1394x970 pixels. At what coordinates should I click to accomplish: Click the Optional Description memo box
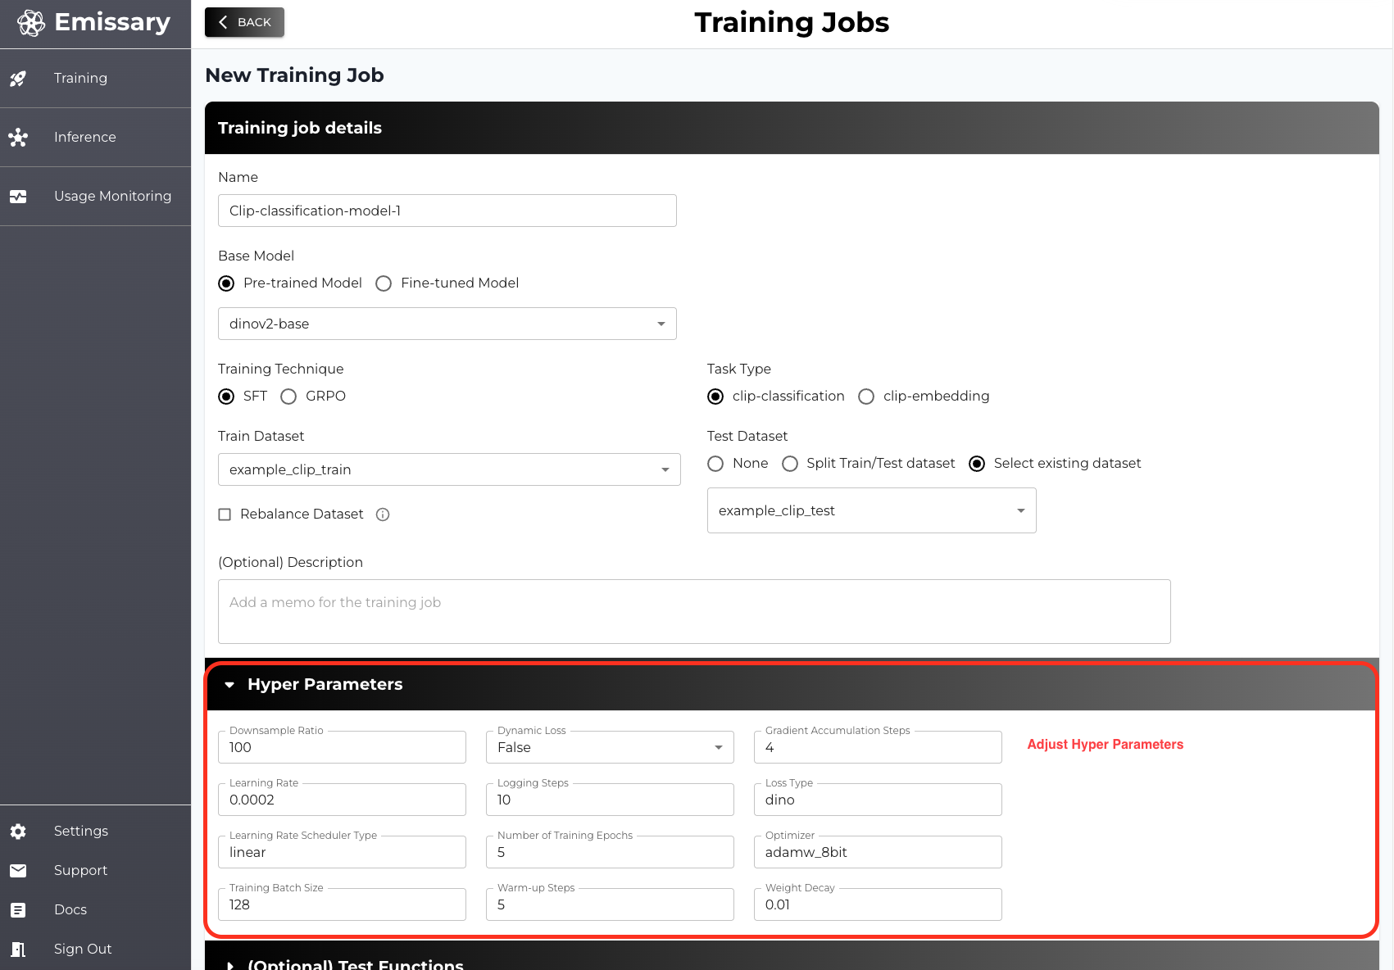[x=693, y=611]
